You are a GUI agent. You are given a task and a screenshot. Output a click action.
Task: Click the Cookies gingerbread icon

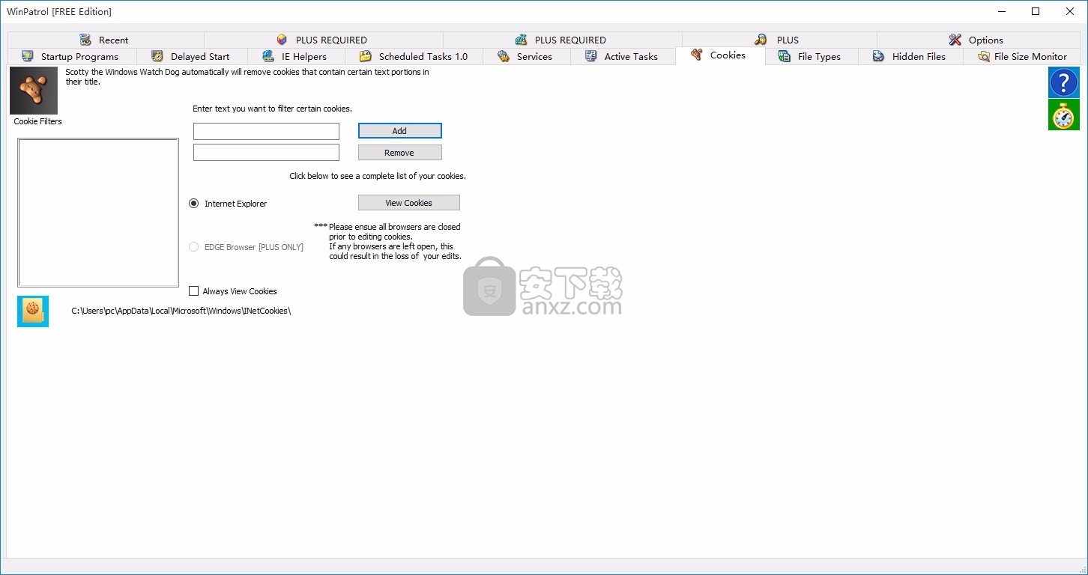click(697, 55)
